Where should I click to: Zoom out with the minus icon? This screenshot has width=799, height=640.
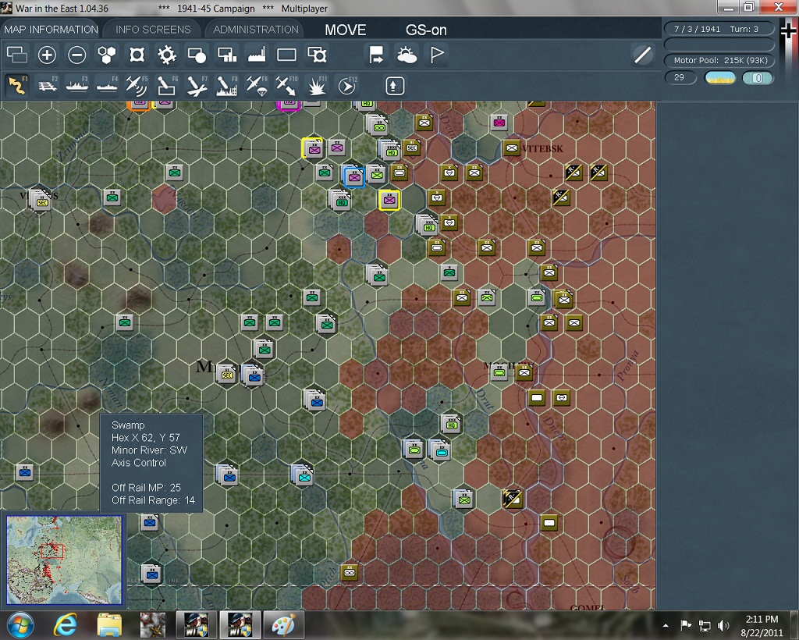pyautogui.click(x=77, y=55)
